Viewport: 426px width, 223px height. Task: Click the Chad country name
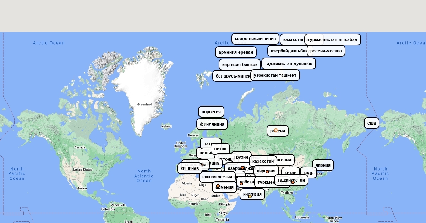click(204, 199)
